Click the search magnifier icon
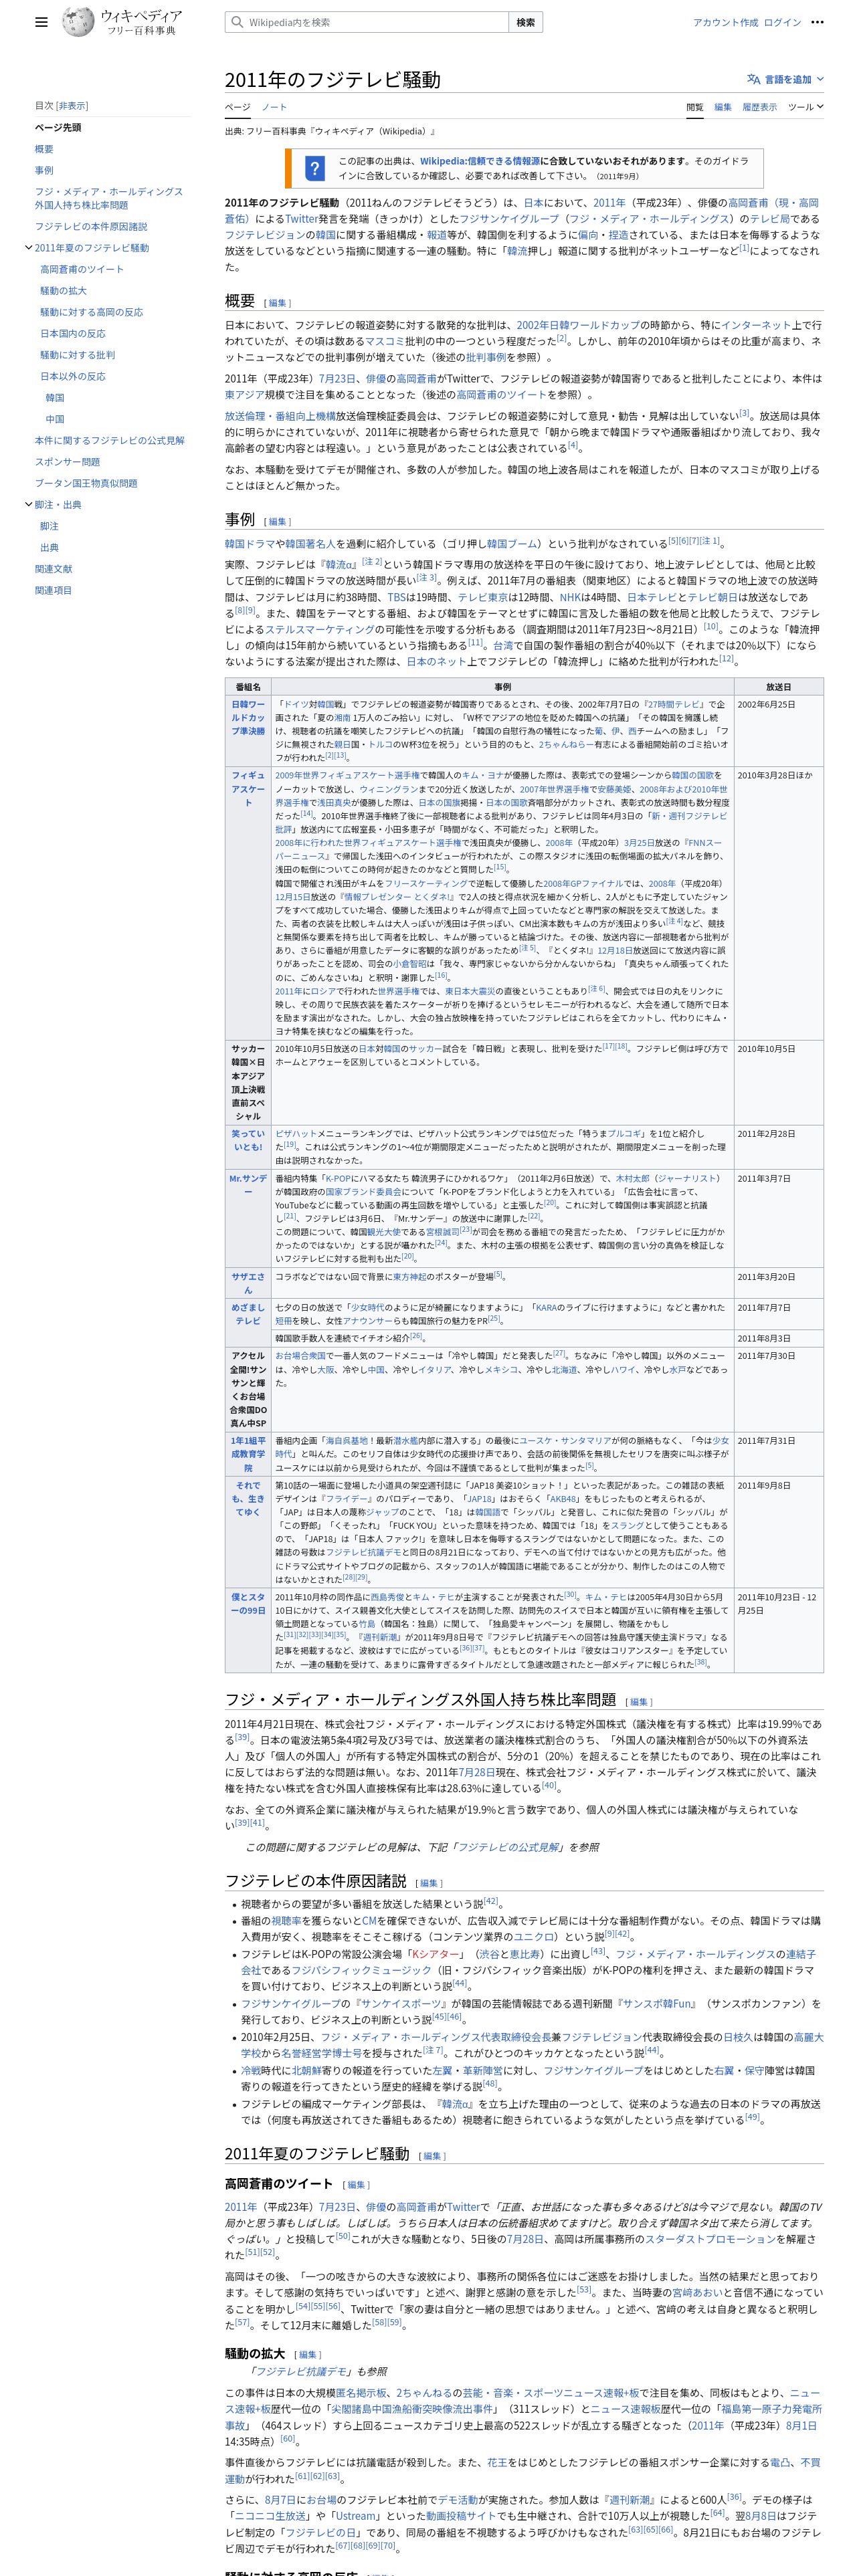859x2576 pixels. pos(237,22)
